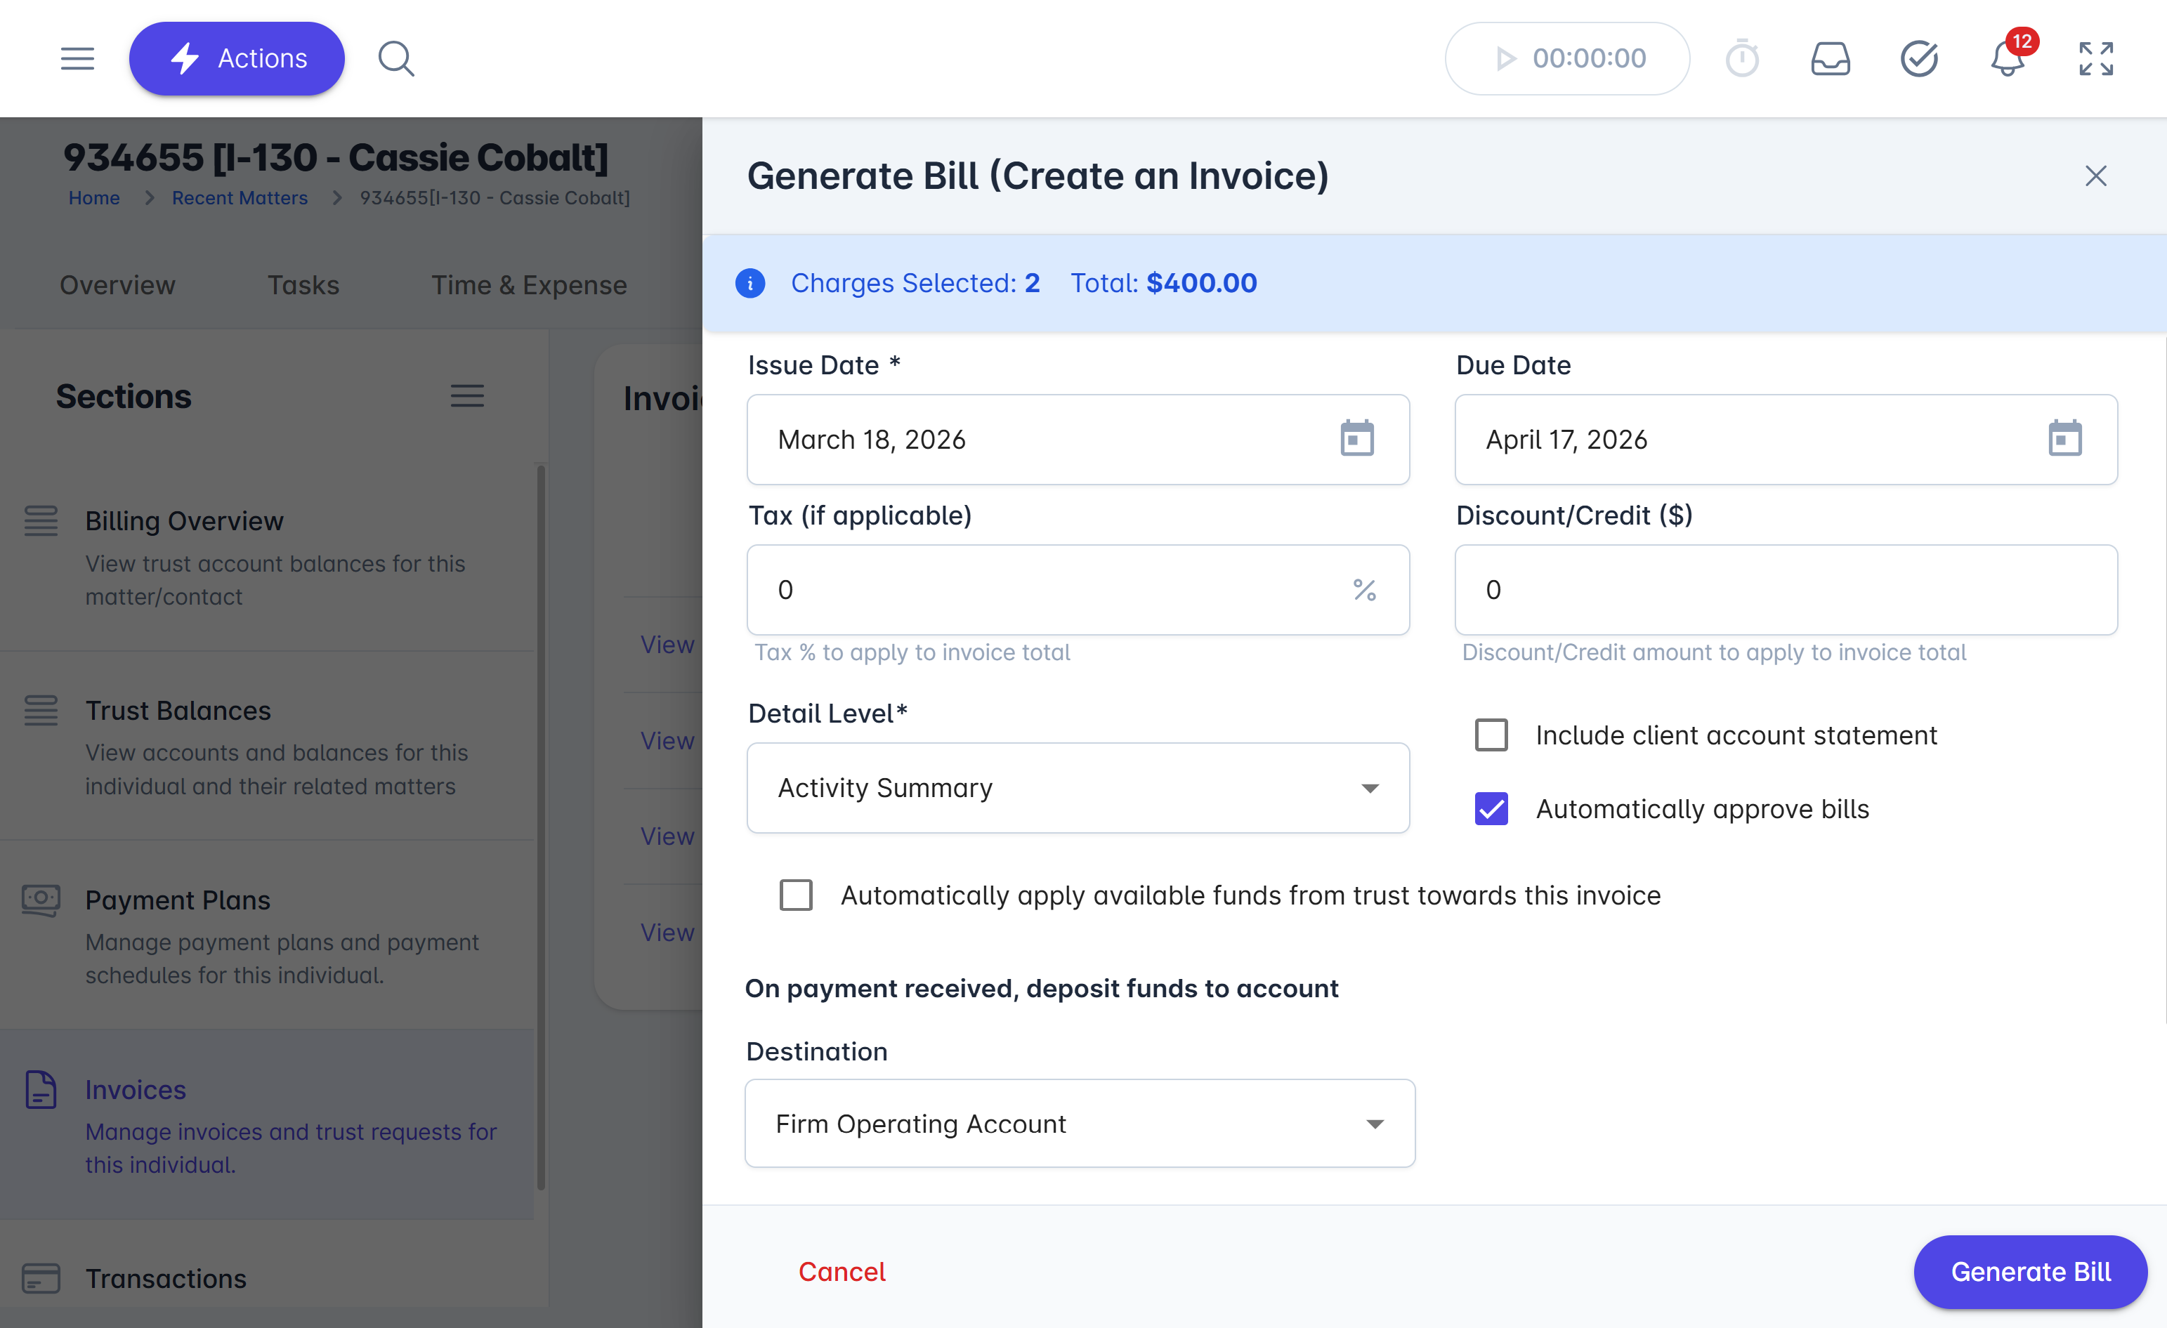Click the Due Date field

[1786, 440]
